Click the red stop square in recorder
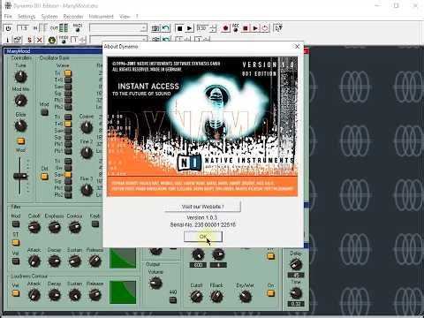This screenshot has height=318, width=424. [246, 28]
